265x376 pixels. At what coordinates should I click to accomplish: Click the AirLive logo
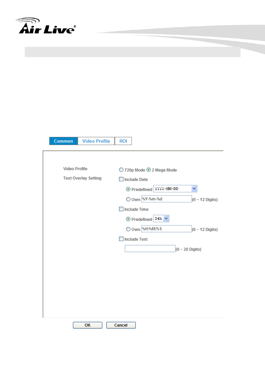click(x=46, y=26)
